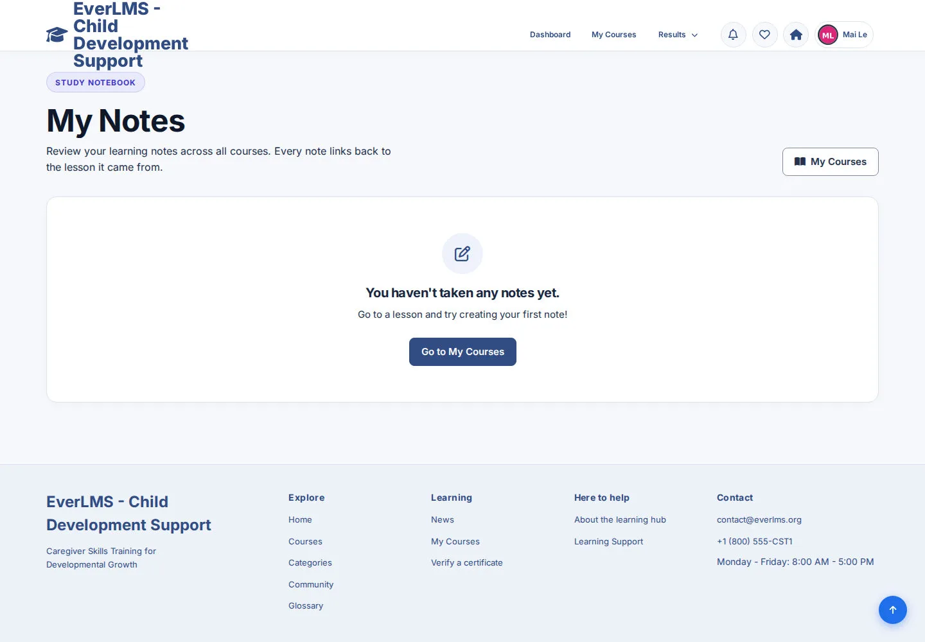Screen dimensions: 925x642
Task: Click the Here to help footer heading
Action: 602,498
